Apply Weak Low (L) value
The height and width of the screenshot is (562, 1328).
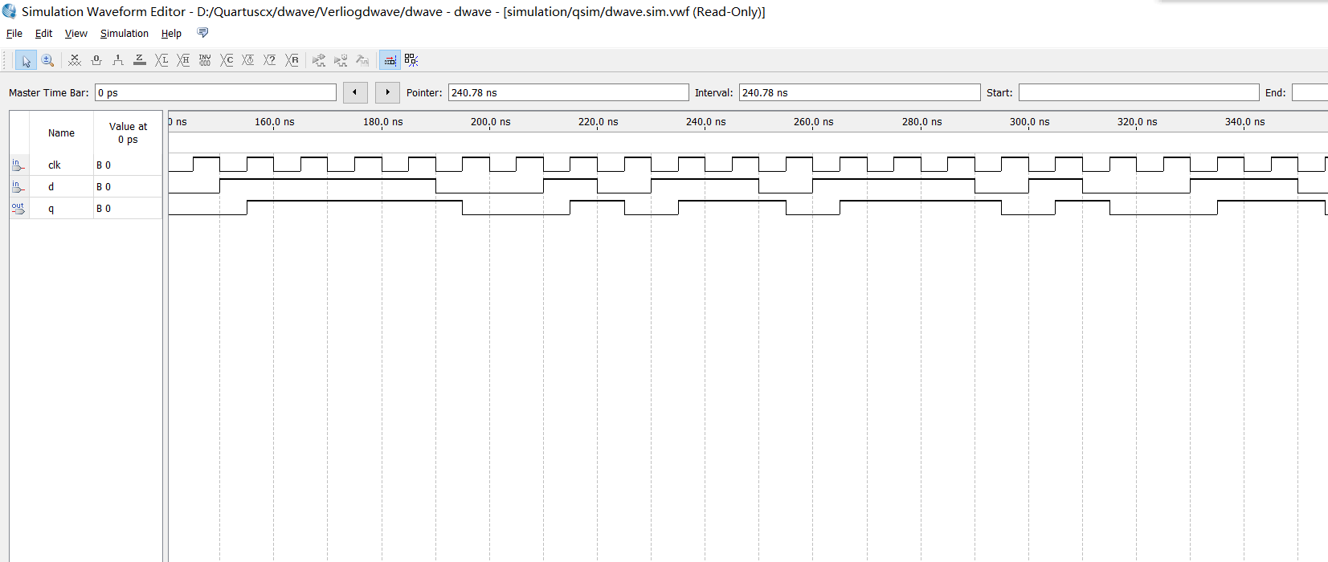pyautogui.click(x=161, y=60)
